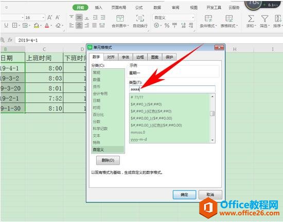Click the Table Style (表格样式) icon
This screenshot has width=283, height=222.
(229, 18)
